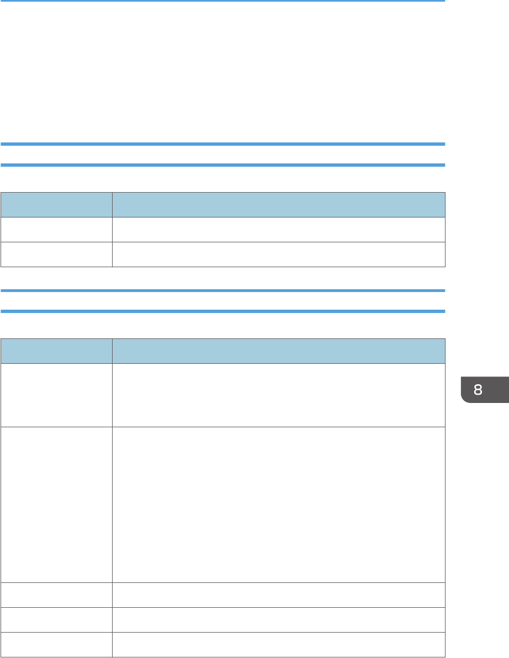Click second table's first body row, wide cell

279,395
